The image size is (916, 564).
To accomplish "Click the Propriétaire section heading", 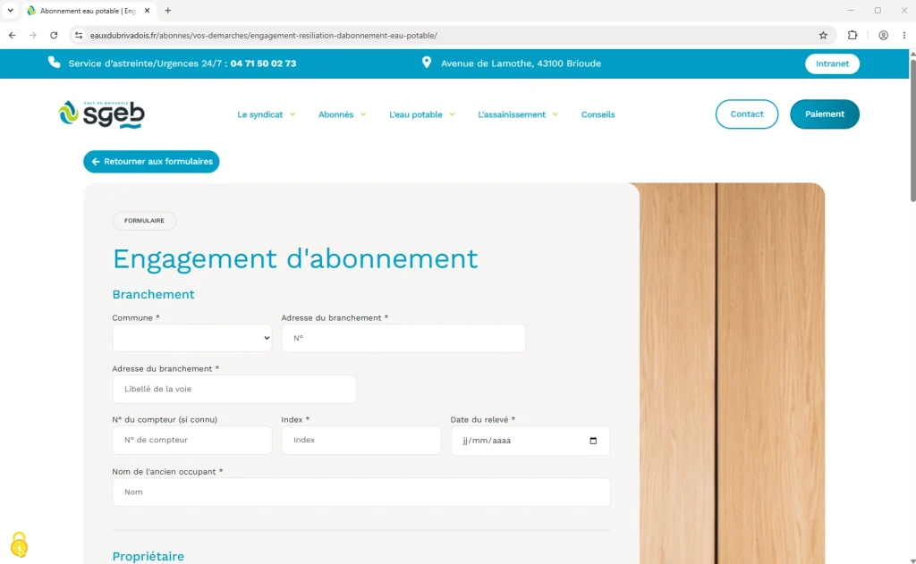I will point(148,557).
